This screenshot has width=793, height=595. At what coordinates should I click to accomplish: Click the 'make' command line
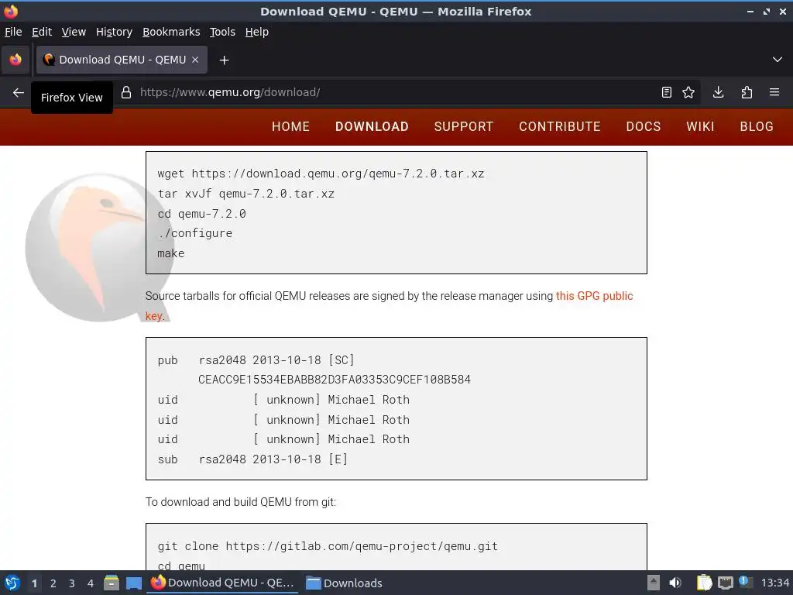tap(171, 253)
